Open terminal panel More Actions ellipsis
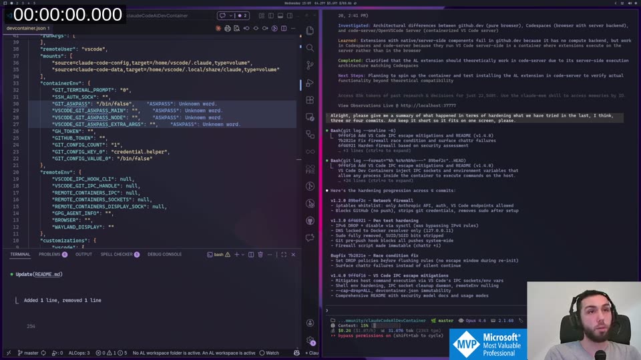This screenshot has height=360, width=641. pos(269,254)
